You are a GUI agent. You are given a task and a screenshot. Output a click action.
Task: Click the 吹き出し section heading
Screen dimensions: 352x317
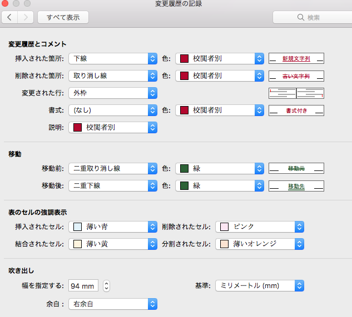21,271
